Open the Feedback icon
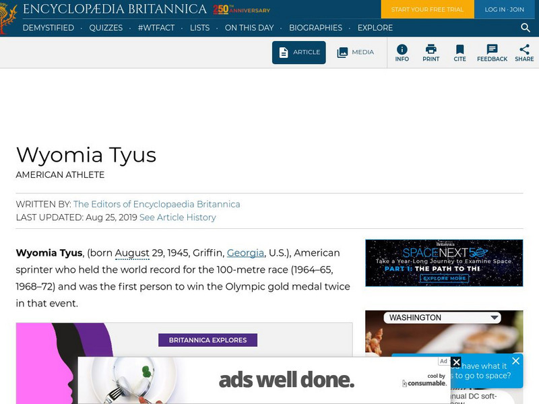The height and width of the screenshot is (404, 539). 492,53
